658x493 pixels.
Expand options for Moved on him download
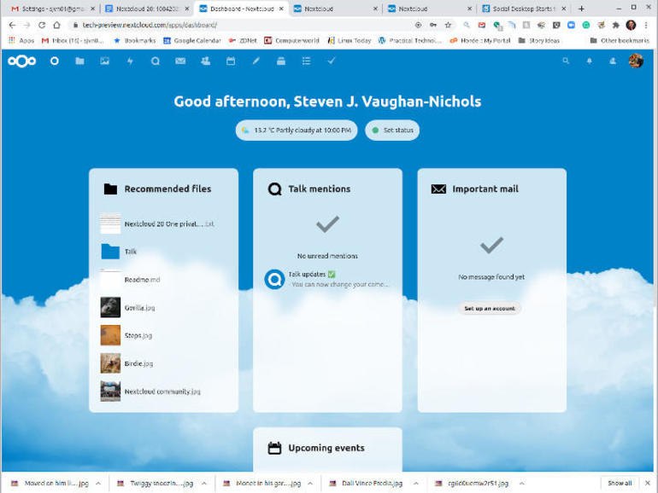click(98, 484)
